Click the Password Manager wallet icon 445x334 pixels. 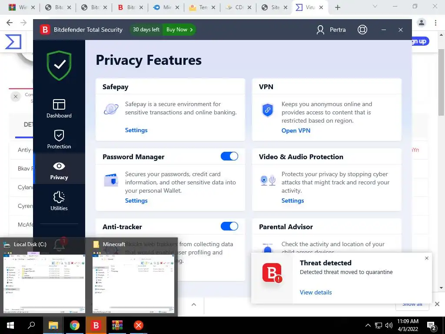tap(111, 180)
